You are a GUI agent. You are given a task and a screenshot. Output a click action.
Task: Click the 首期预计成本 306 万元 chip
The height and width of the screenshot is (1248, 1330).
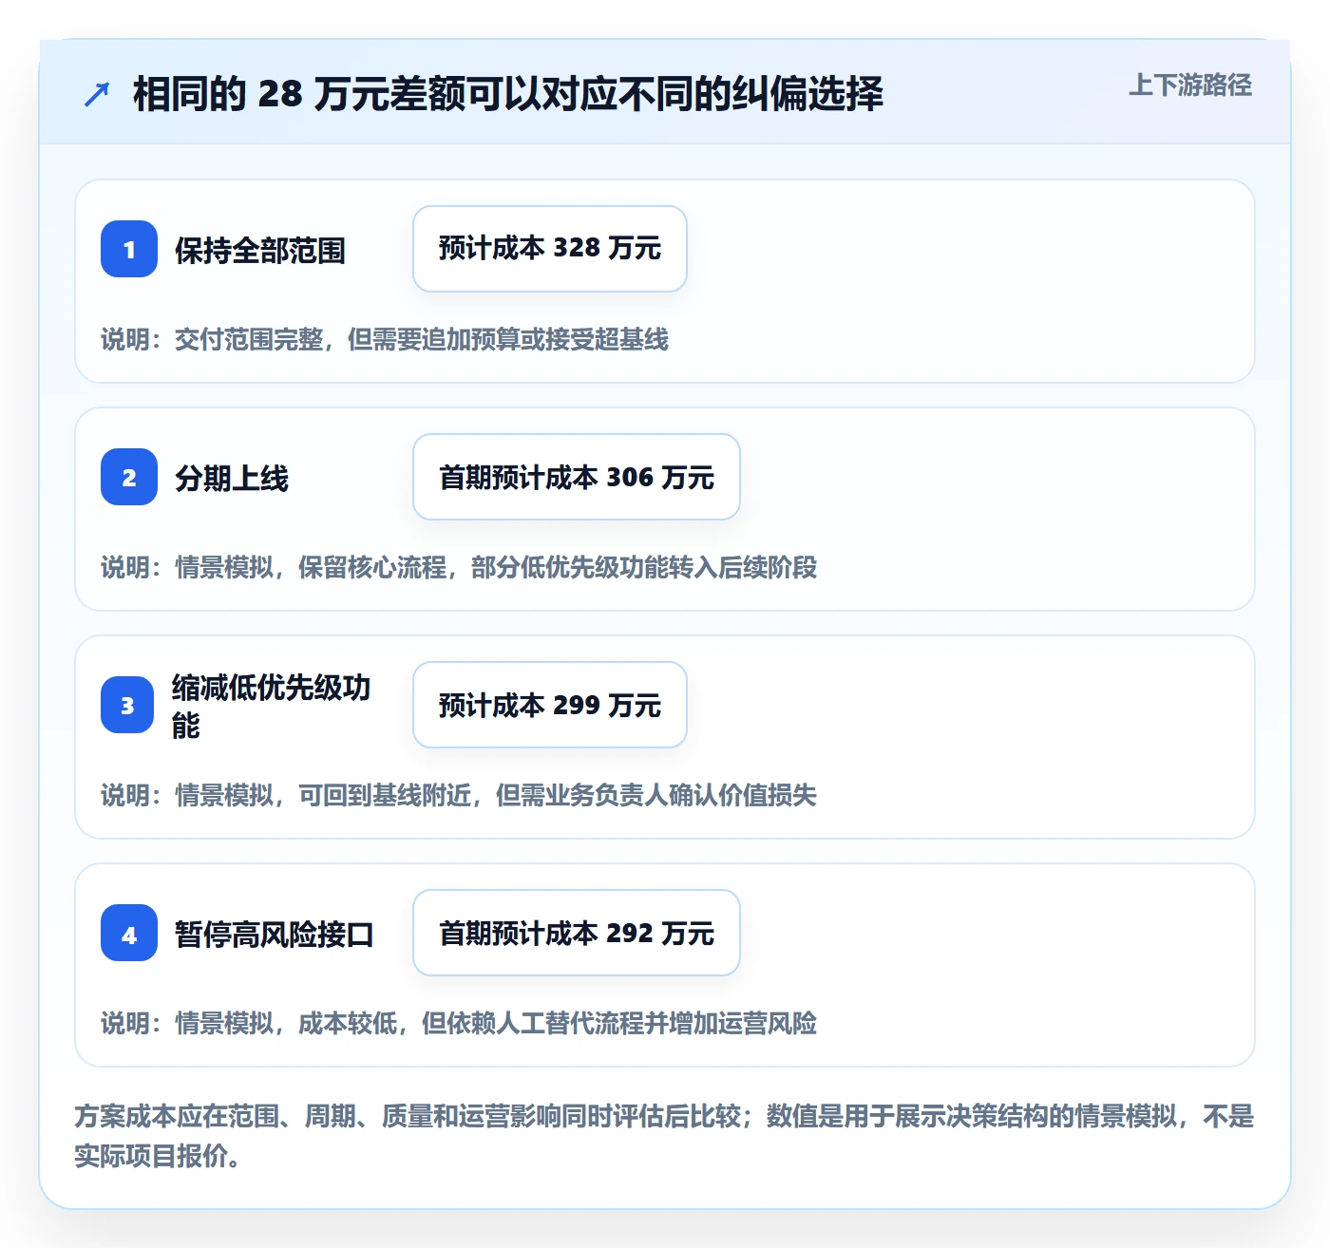(x=577, y=477)
